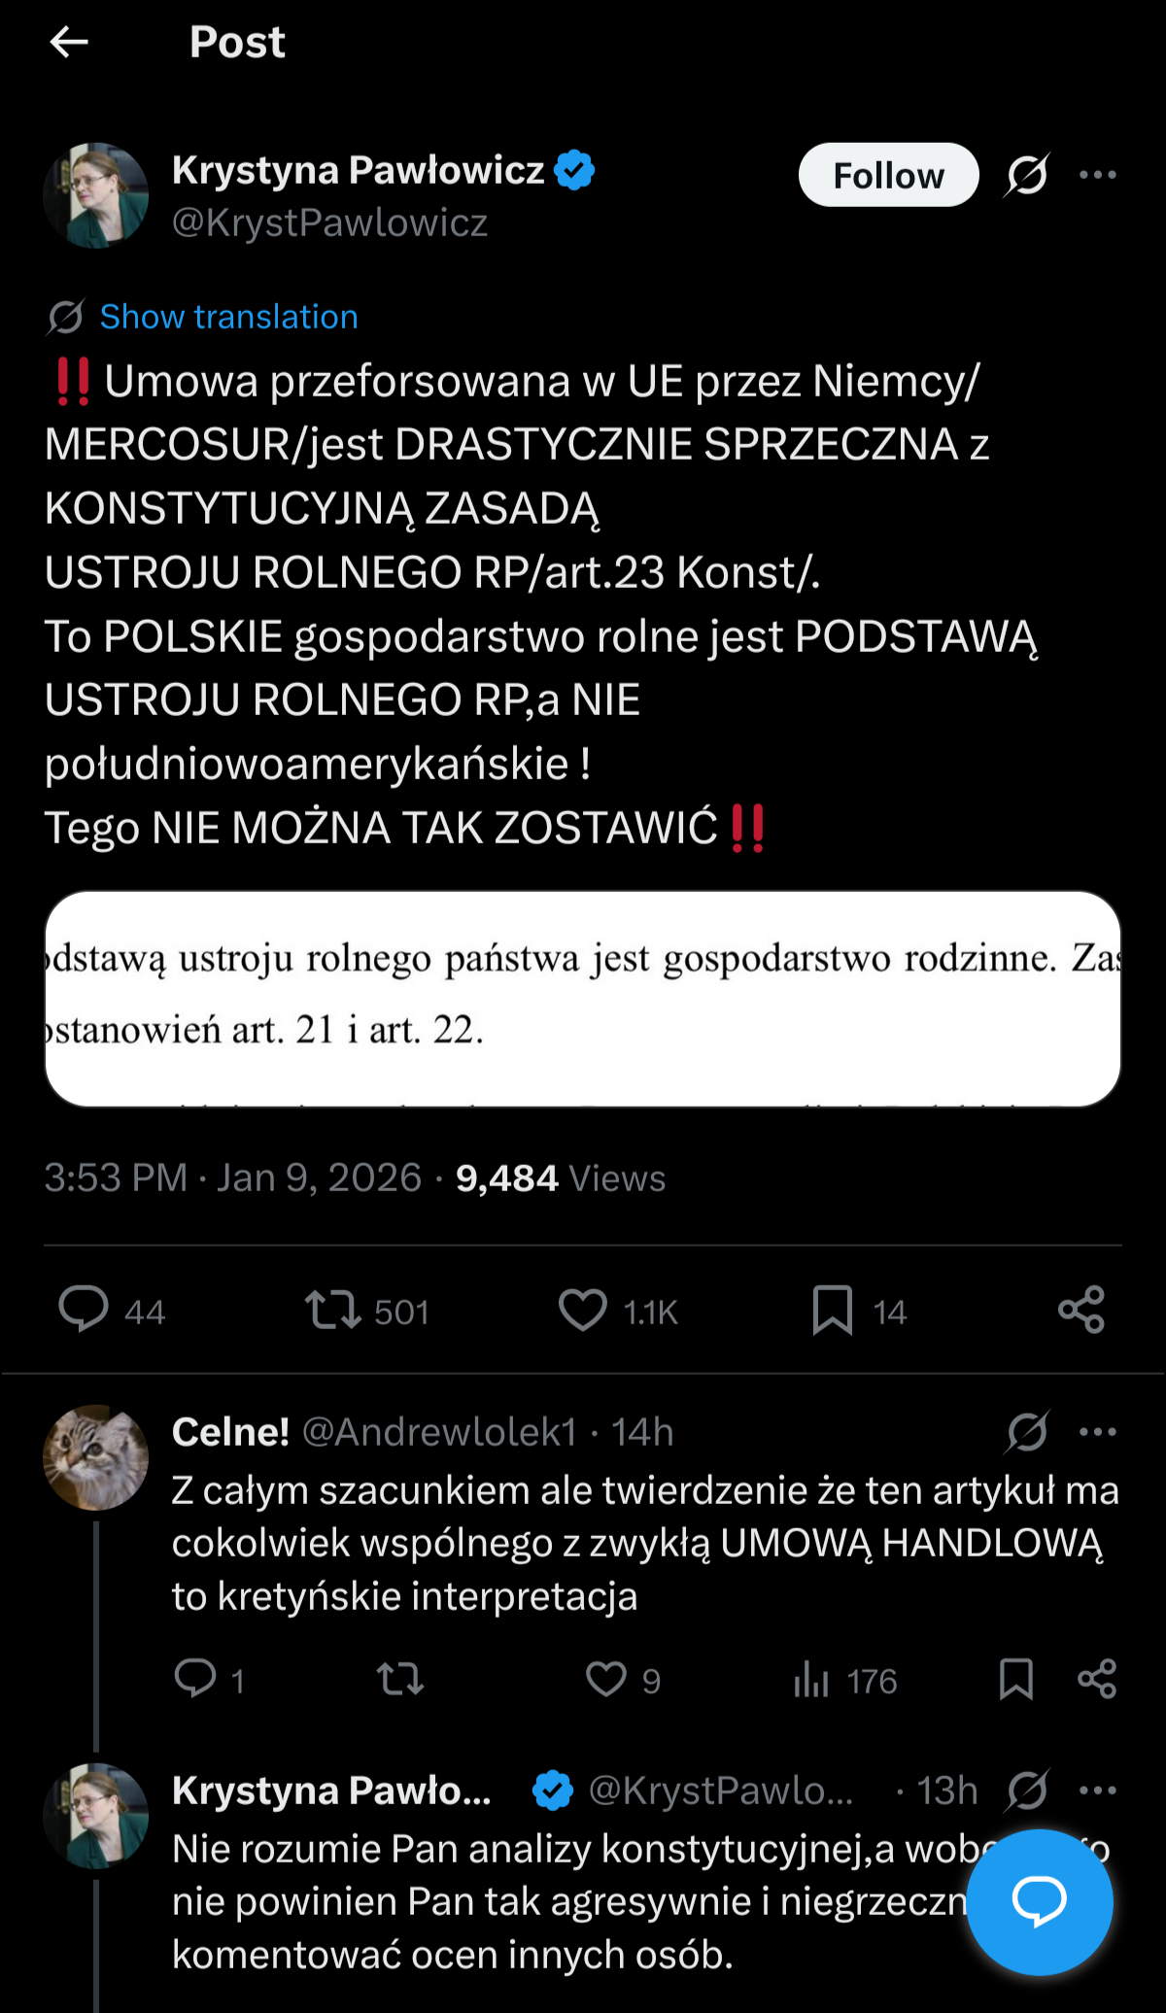1166x2013 pixels.
Task: Open more options on Pawłowicz's 13h reply
Action: click(x=1098, y=1790)
